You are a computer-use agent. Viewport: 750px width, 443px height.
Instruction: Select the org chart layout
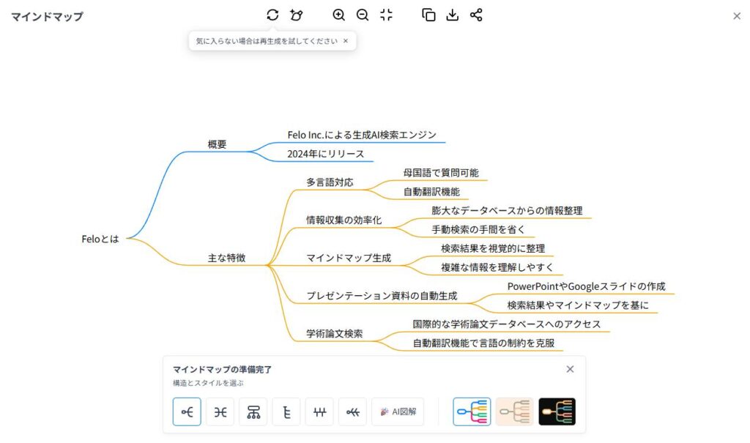253,412
